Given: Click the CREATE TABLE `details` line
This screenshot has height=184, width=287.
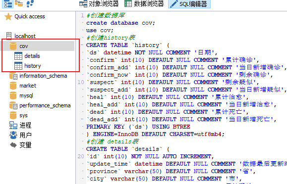Looking at the screenshot, I should (x=128, y=149).
